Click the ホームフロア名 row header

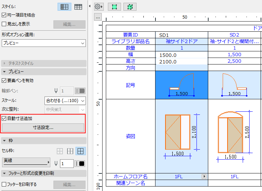click(x=131, y=177)
